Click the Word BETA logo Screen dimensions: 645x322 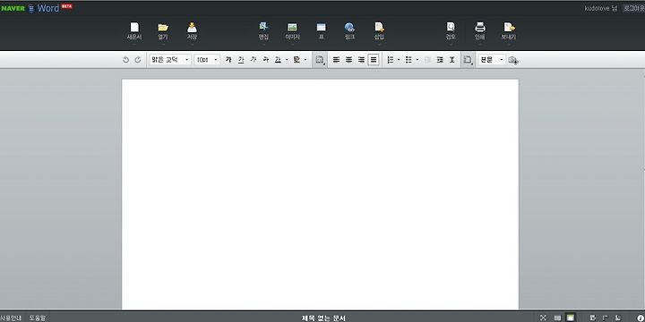[50, 8]
